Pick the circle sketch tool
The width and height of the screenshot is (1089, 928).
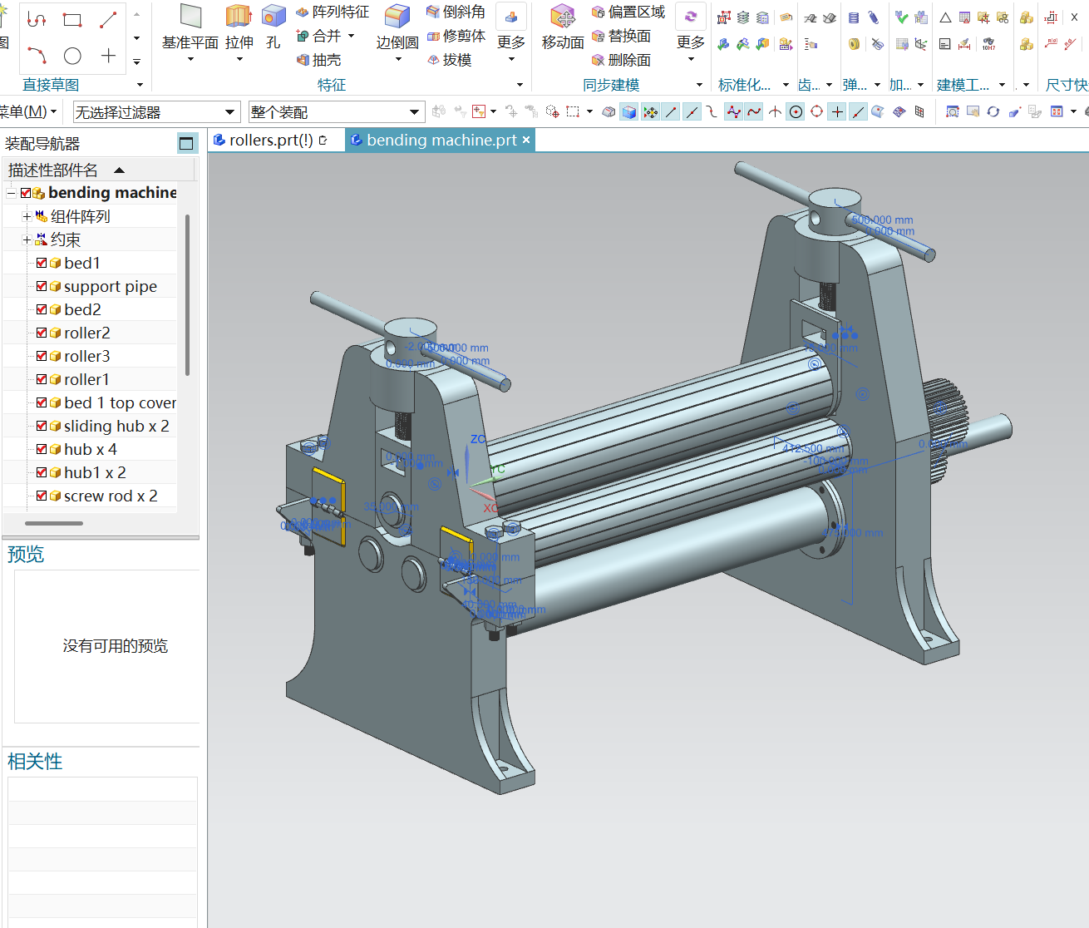click(73, 56)
